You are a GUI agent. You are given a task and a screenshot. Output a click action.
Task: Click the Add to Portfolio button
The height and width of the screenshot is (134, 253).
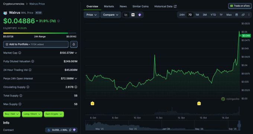pos(36,44)
